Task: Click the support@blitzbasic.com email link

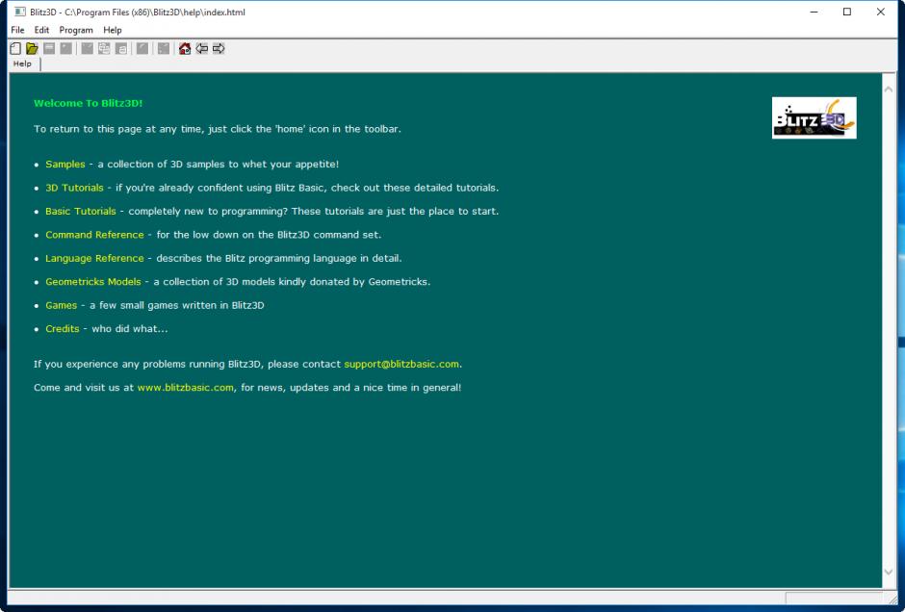Action: [401, 364]
